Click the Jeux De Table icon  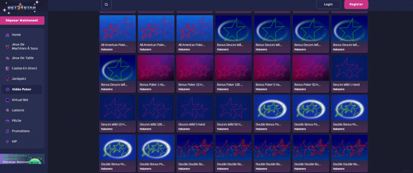click(7, 58)
